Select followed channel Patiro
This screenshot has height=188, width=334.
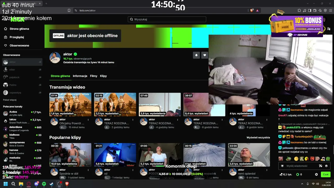(22, 85)
